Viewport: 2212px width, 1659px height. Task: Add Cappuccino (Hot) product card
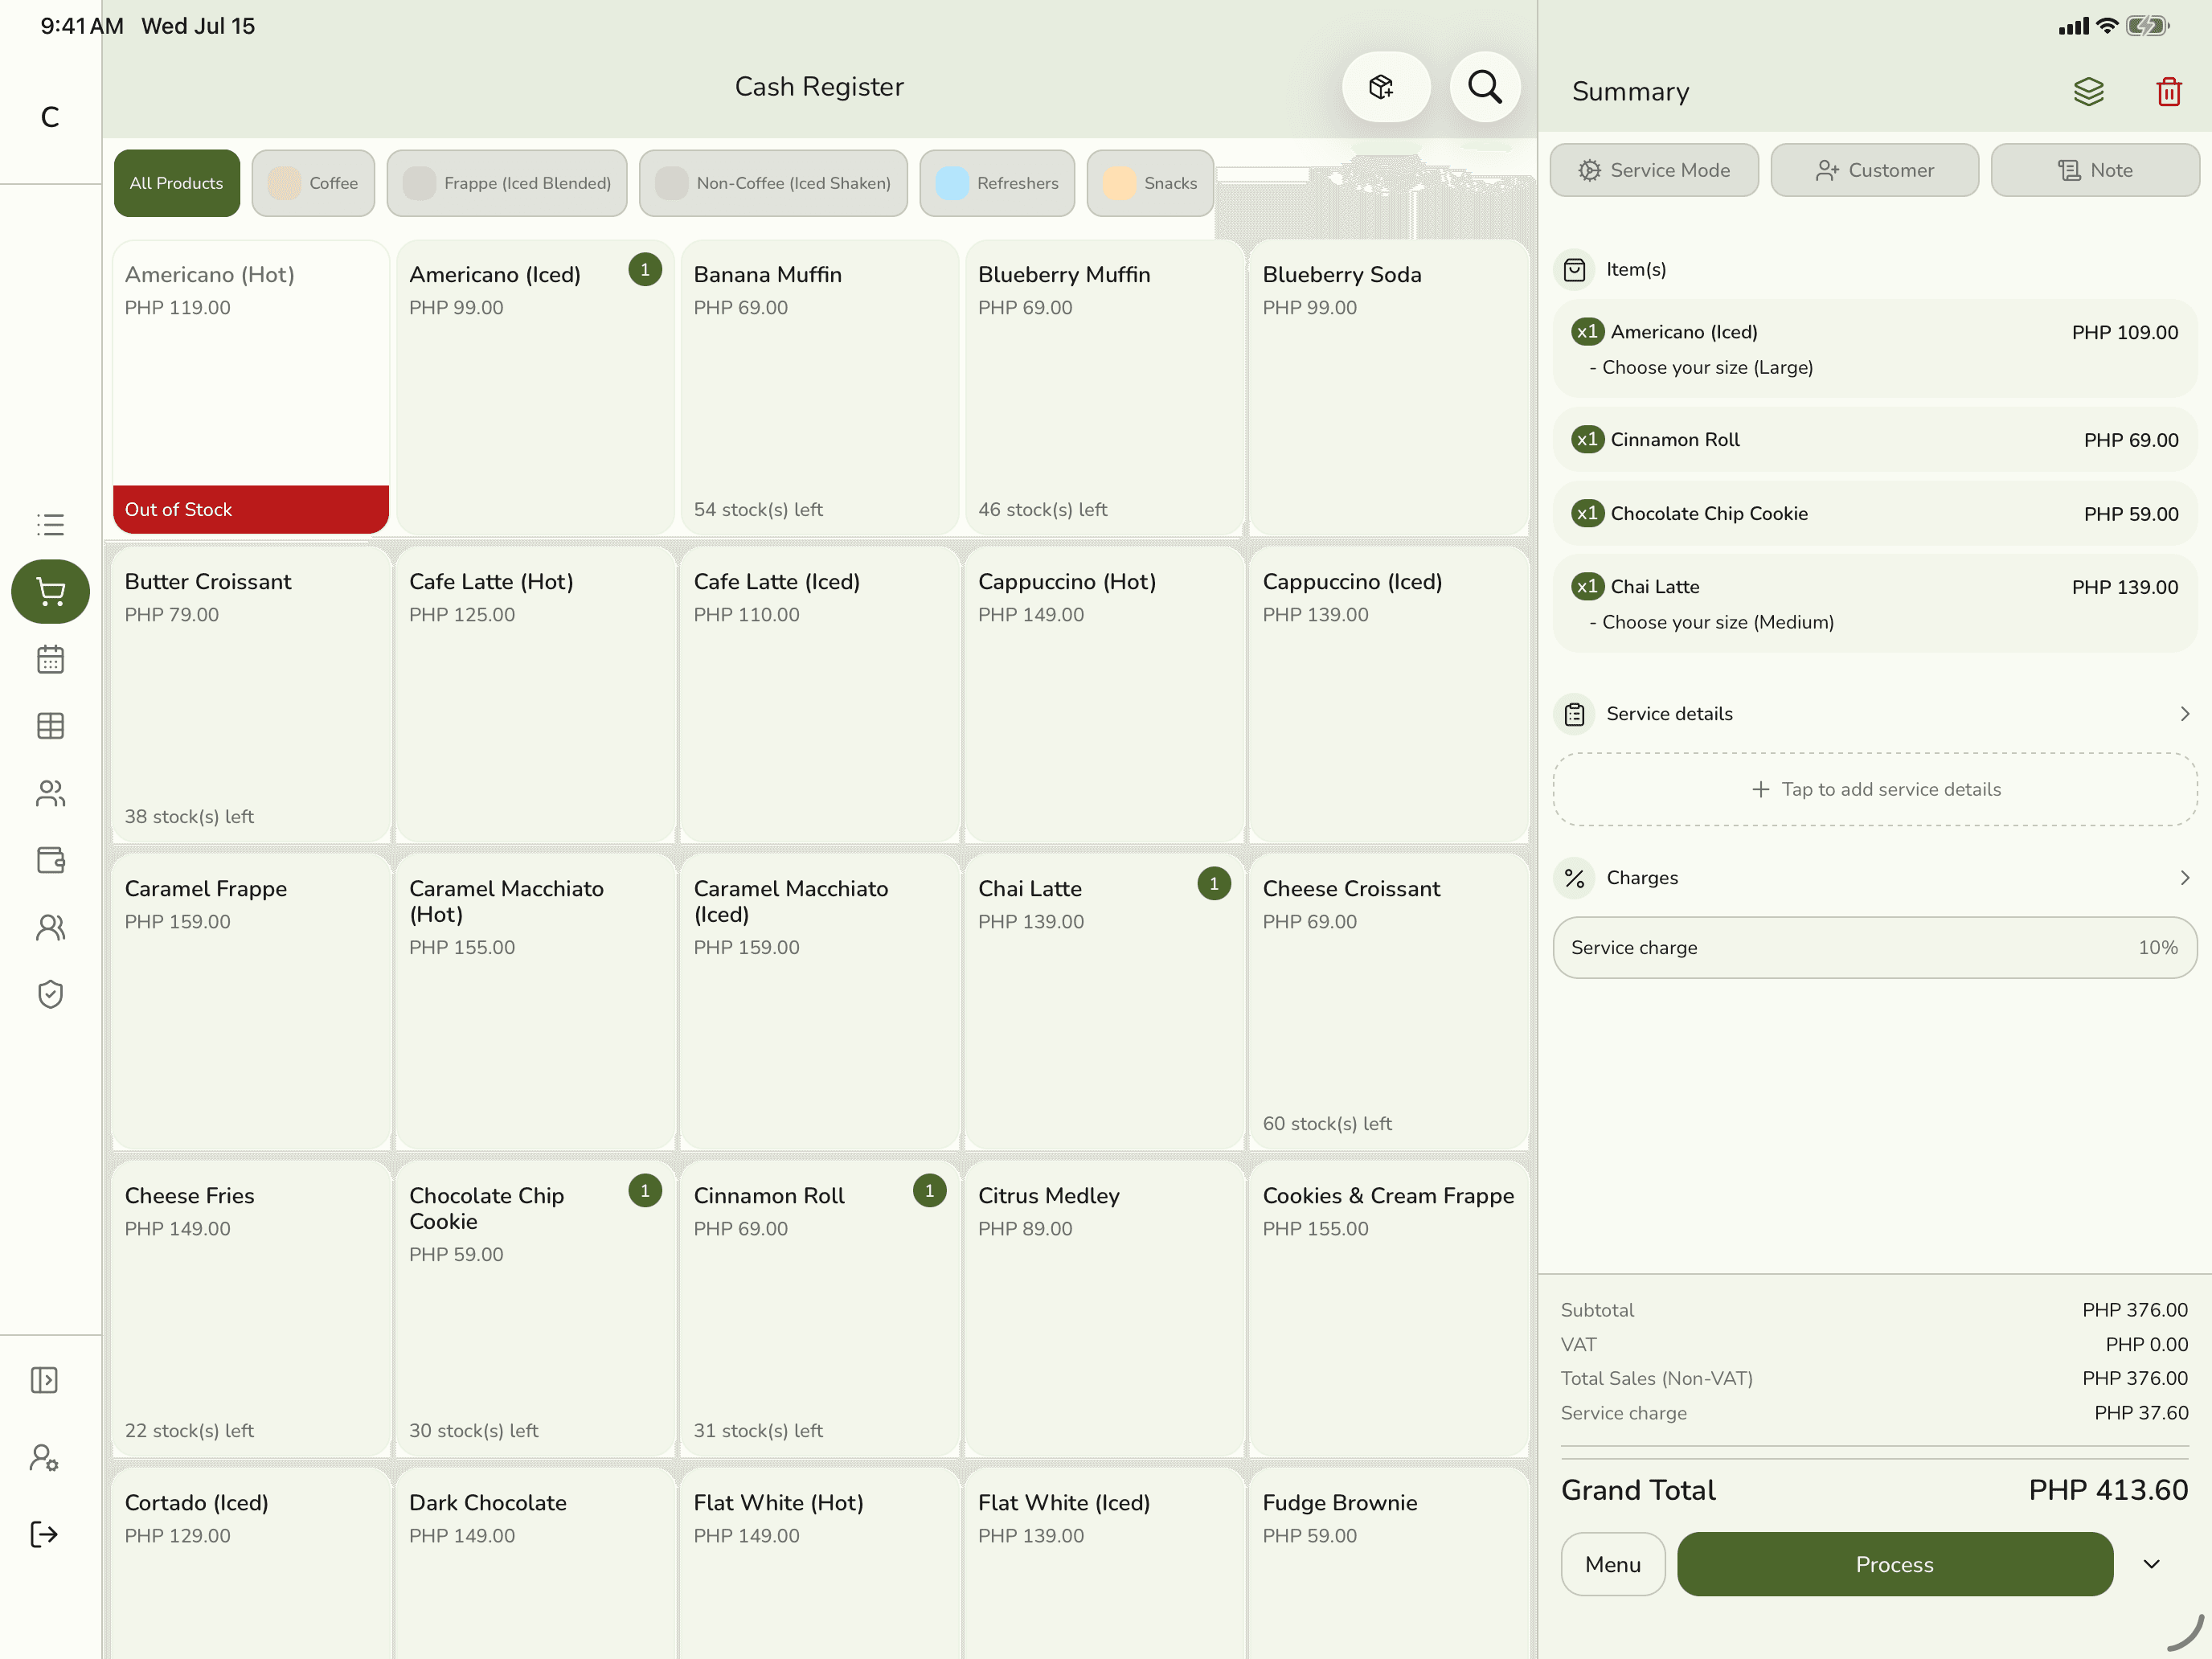point(1104,694)
